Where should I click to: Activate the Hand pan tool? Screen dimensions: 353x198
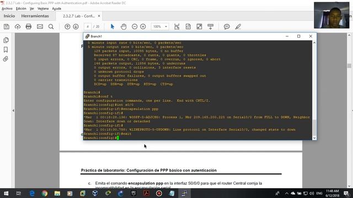tap(124, 27)
